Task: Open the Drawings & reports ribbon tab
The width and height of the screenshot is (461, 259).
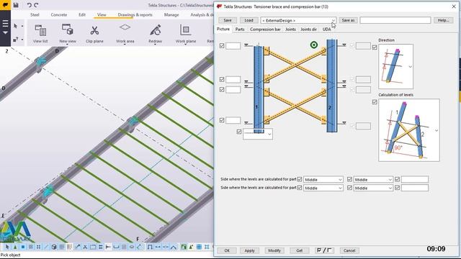Action: click(135, 14)
